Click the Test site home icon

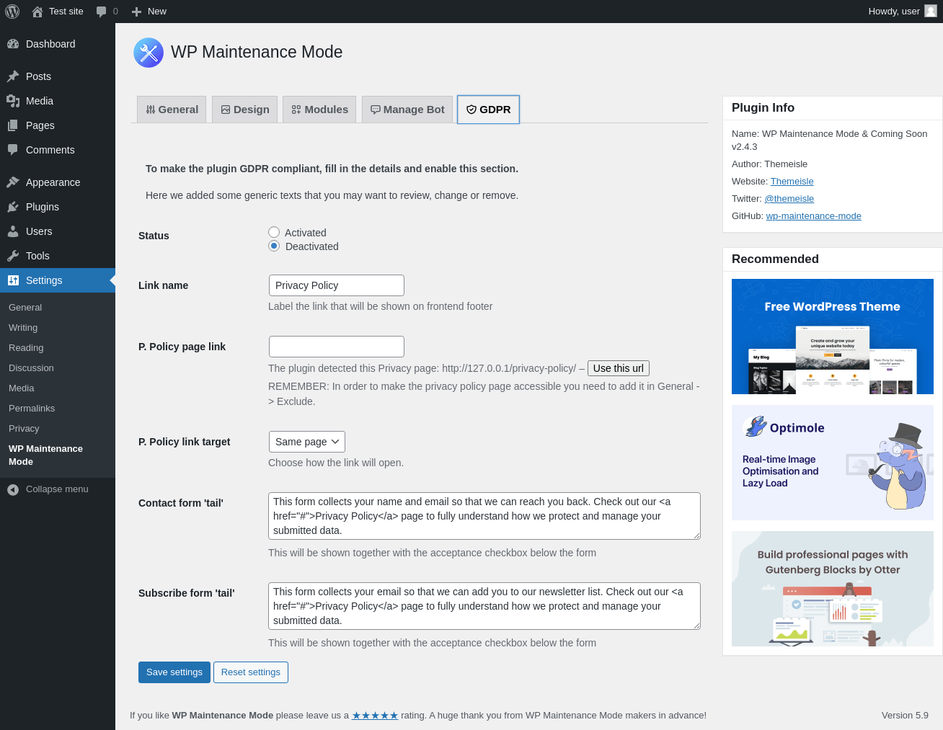37,12
